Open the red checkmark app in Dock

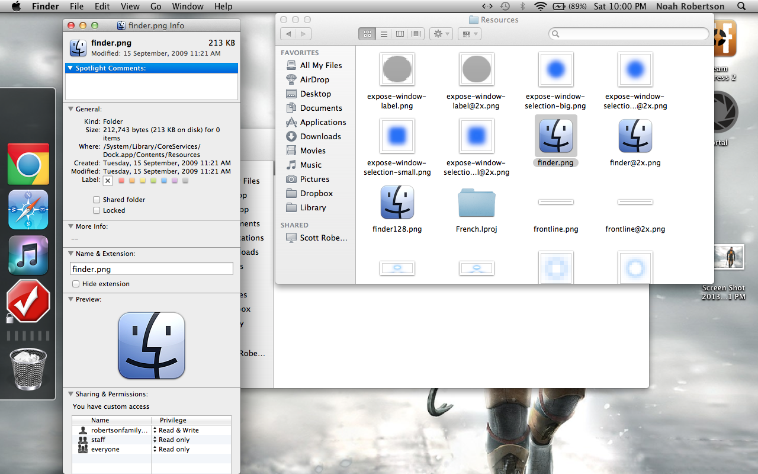[x=28, y=301]
